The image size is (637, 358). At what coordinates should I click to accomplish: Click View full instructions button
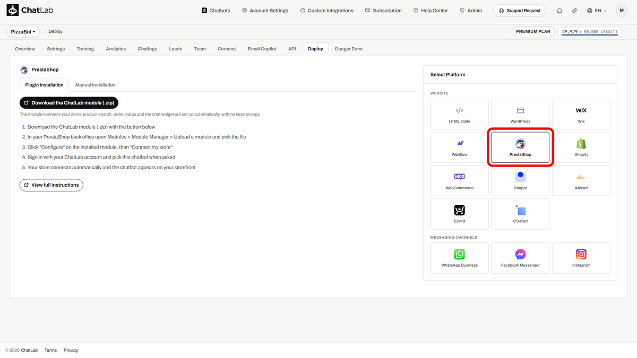click(x=51, y=185)
